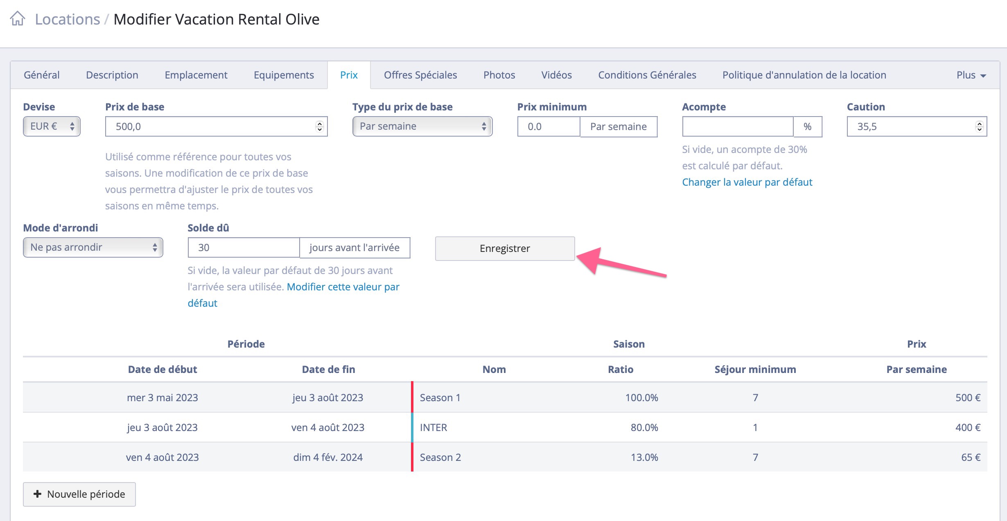Click Modifier cette valeur par défaut link
This screenshot has width=1007, height=521.
click(x=343, y=287)
